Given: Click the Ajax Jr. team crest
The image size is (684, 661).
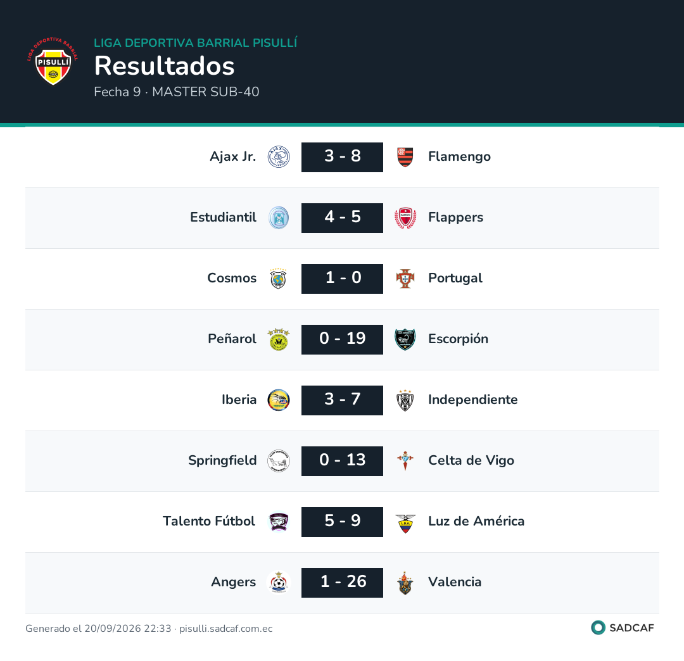Looking at the screenshot, I should coord(279,157).
